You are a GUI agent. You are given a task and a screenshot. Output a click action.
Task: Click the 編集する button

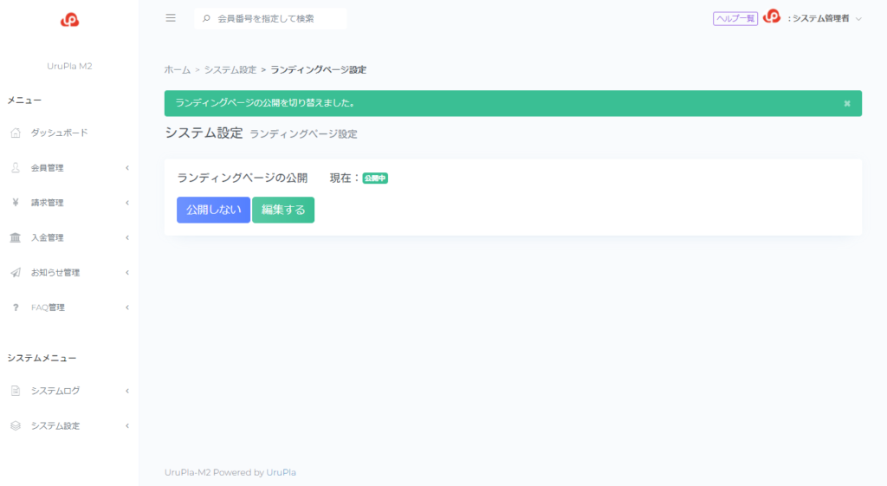coord(283,210)
